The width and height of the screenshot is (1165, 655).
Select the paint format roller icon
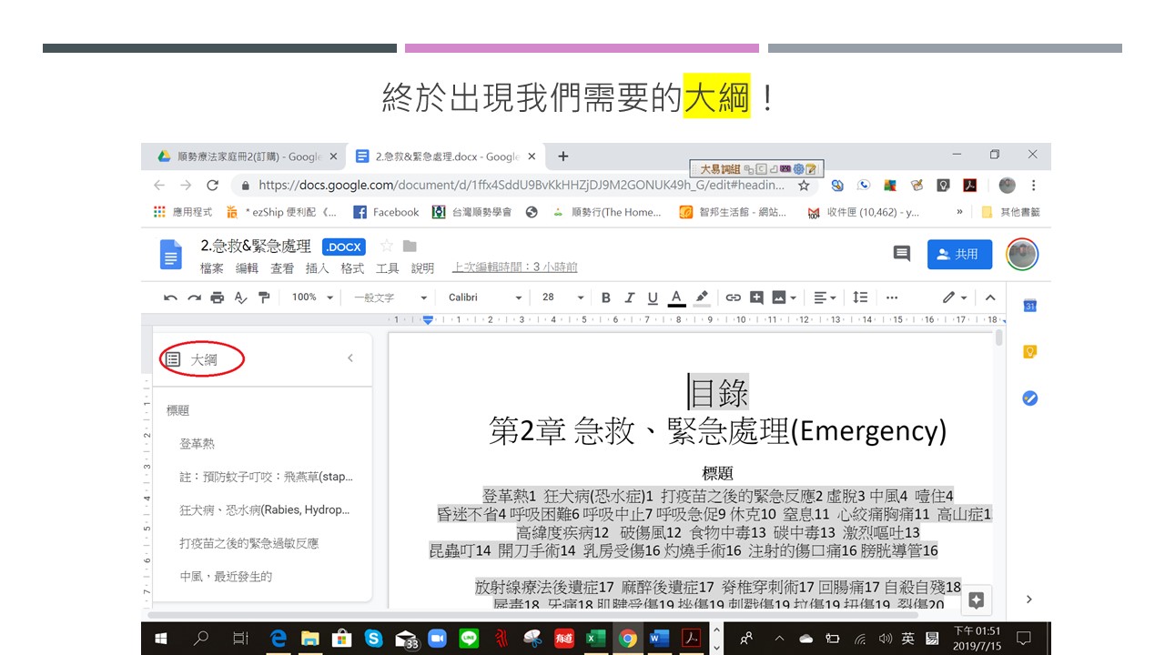click(264, 297)
